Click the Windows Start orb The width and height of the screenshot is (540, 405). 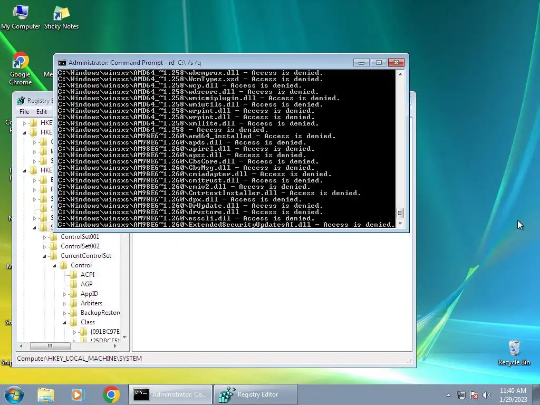(x=14, y=394)
